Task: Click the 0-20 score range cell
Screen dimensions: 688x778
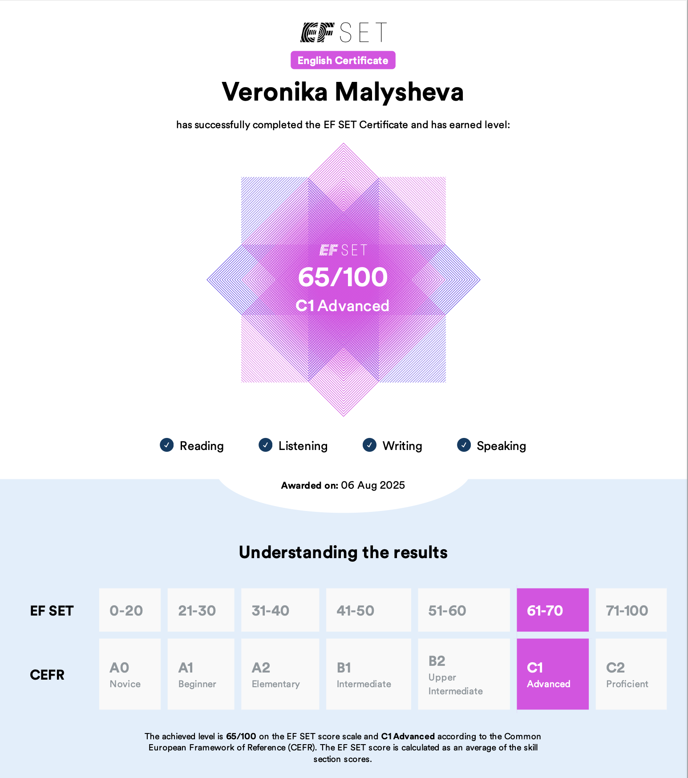Action: (130, 610)
